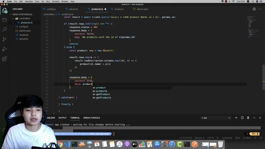The image size is (265, 149).
Task: Open the Terminal menu in menu bar
Action: pyautogui.click(x=55, y=1)
